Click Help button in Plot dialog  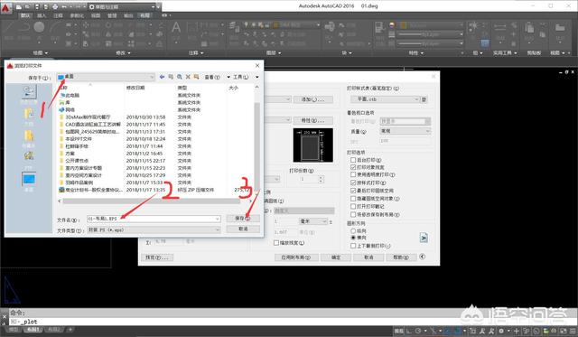point(401,257)
